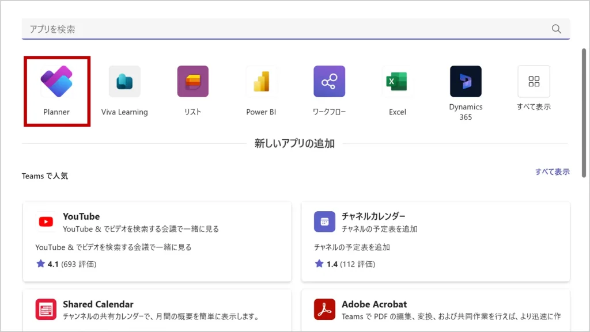The image size is (590, 332).
Task: Click the すべて表示 link beside Teams で人気
Action: pyautogui.click(x=552, y=171)
